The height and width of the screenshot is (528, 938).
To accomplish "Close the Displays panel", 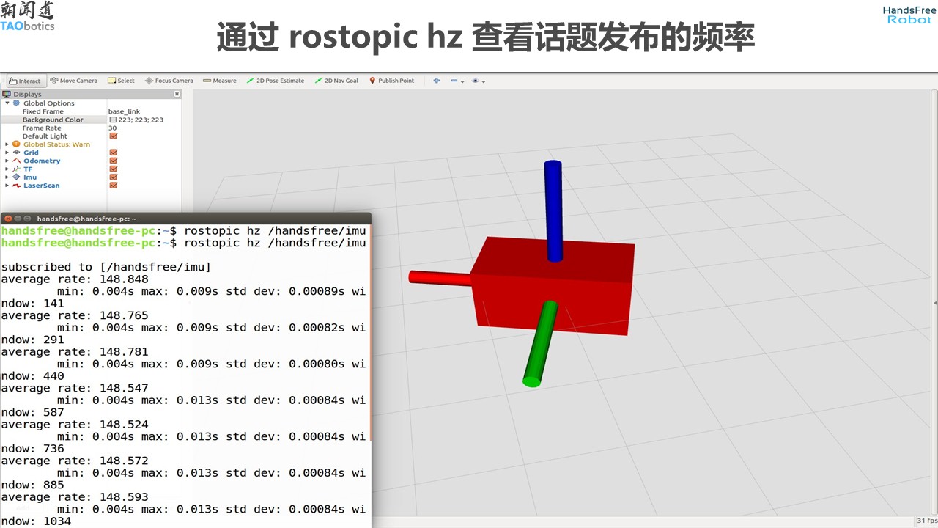I will [x=177, y=94].
